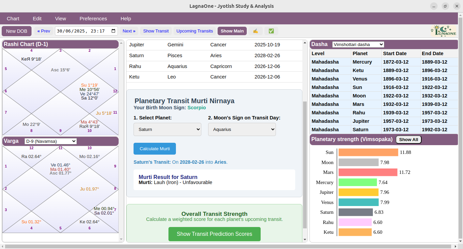
Task: Click the Saturn strength bar
Action: tap(356, 212)
